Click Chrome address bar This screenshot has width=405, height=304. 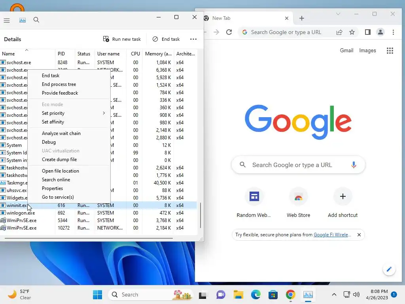point(286,32)
